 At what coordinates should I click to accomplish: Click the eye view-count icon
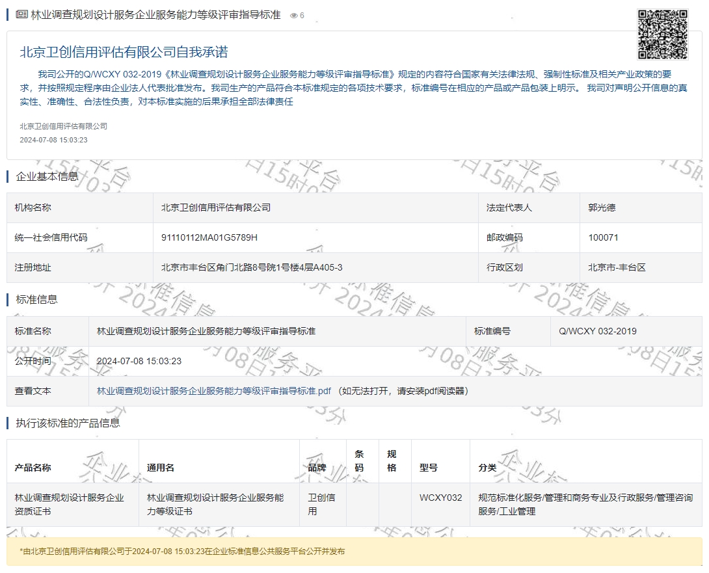[294, 16]
